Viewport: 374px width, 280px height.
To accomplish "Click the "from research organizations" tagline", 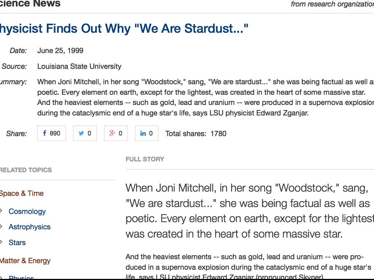I will point(332,4).
